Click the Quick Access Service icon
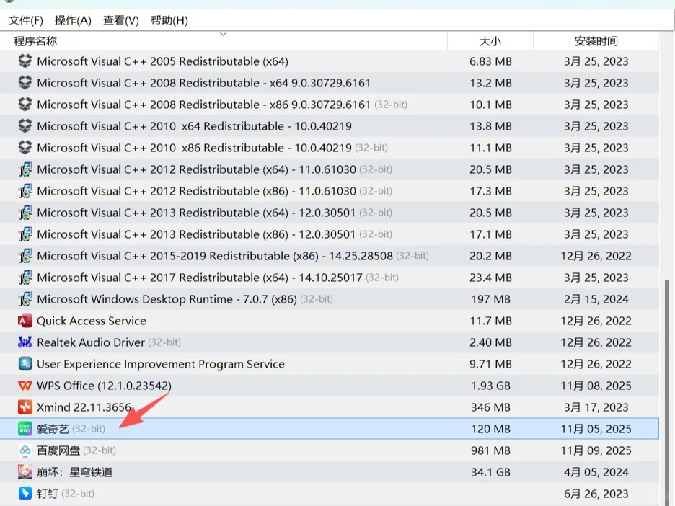This screenshot has height=506, width=675. point(25,321)
